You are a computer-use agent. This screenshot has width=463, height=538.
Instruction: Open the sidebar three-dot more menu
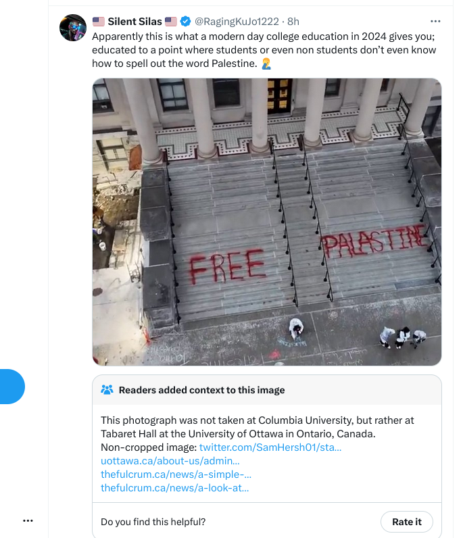(28, 520)
